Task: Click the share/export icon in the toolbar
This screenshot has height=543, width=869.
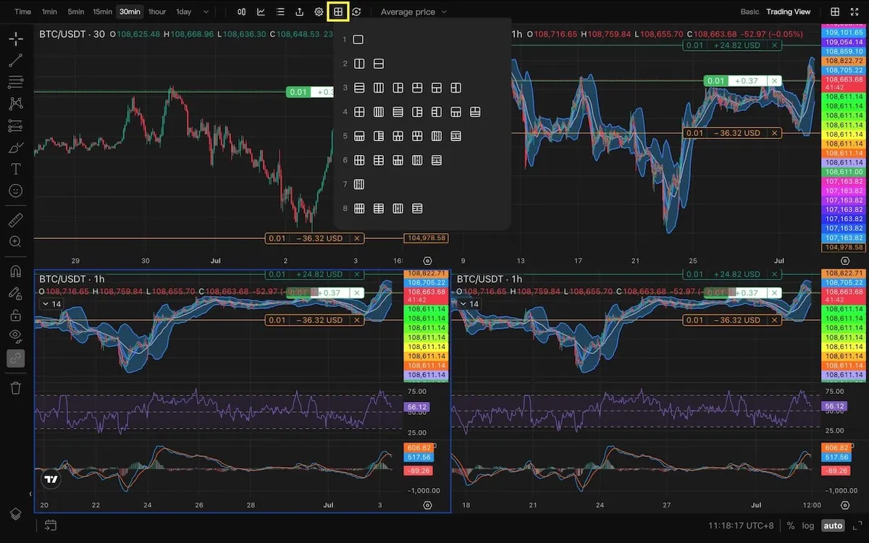Action: click(x=300, y=12)
